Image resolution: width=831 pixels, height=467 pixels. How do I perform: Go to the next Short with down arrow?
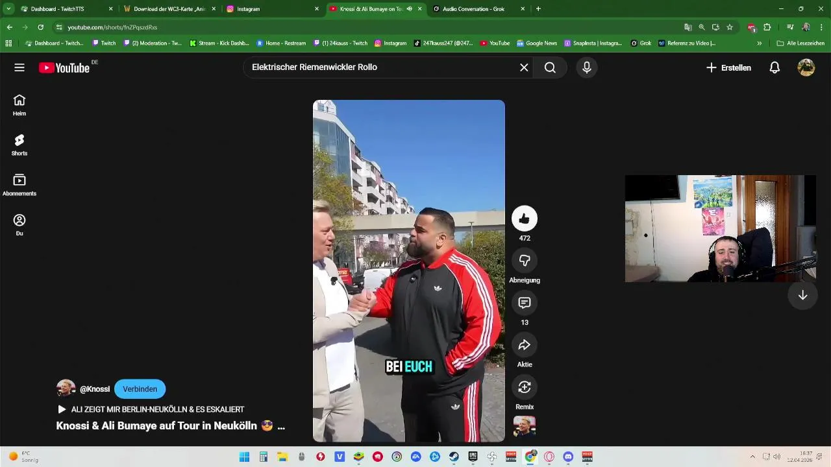point(802,295)
